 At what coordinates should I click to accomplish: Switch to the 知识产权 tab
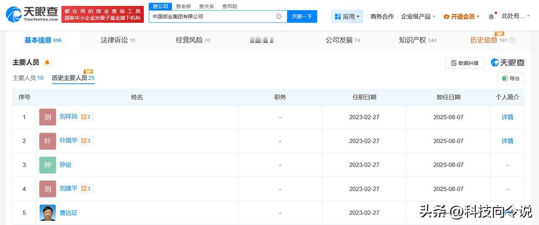coord(418,40)
